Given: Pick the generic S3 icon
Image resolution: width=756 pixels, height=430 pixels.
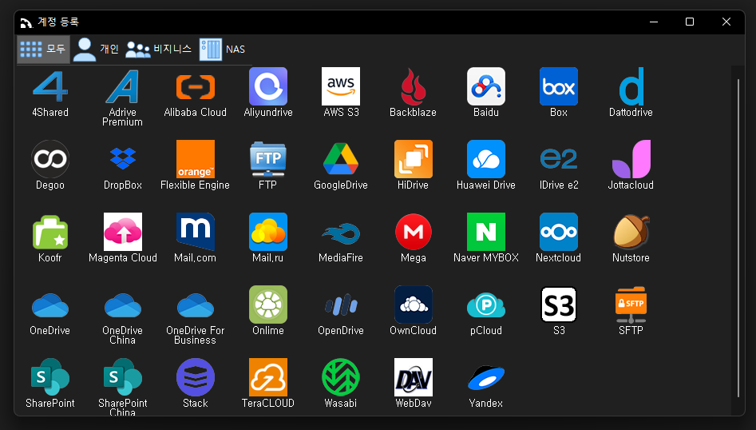Looking at the screenshot, I should (x=559, y=305).
